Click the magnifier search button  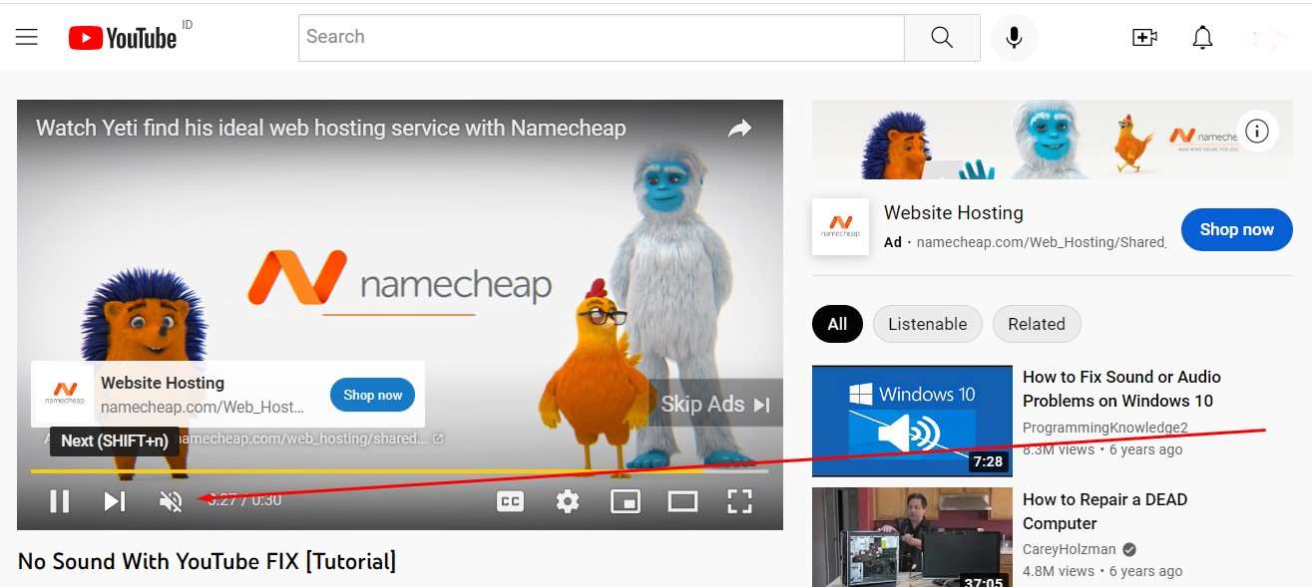coord(942,37)
